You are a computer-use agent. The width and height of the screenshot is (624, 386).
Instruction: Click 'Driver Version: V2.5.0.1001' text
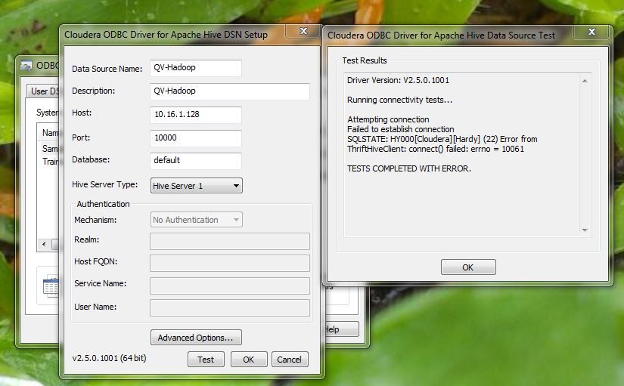[398, 80]
